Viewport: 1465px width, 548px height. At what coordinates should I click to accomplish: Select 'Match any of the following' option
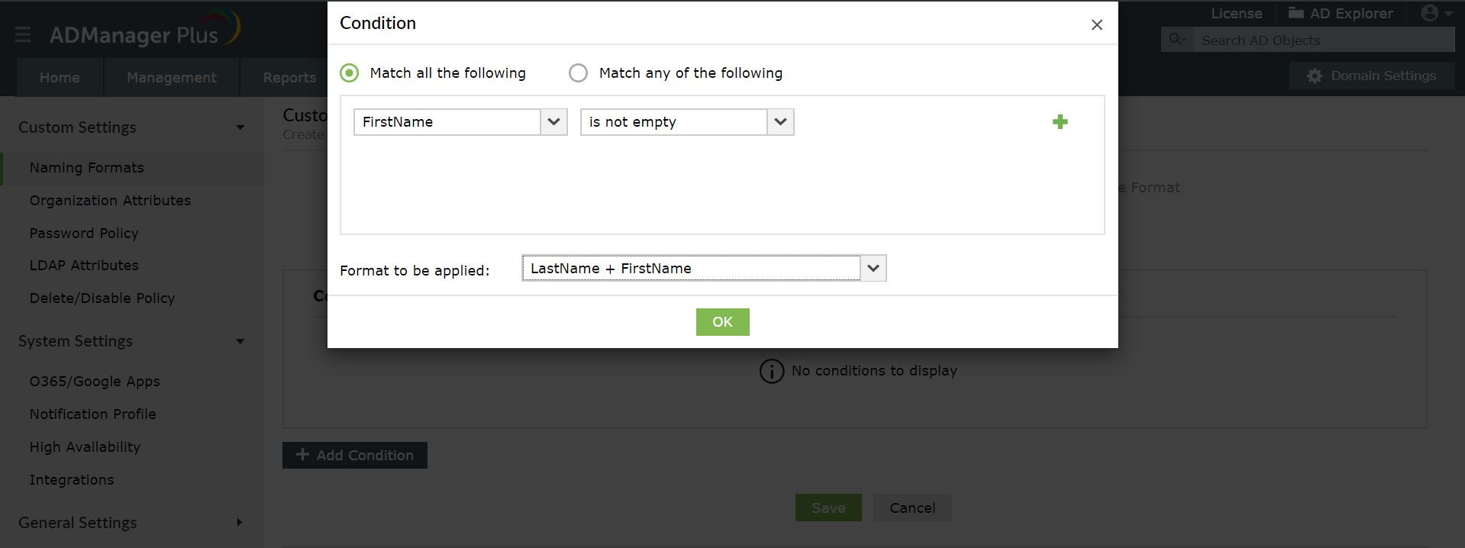(x=579, y=73)
